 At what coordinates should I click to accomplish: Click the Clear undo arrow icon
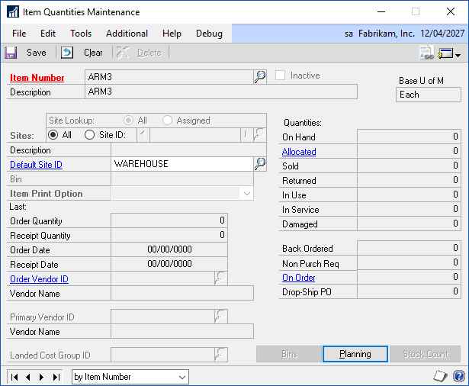pos(67,53)
